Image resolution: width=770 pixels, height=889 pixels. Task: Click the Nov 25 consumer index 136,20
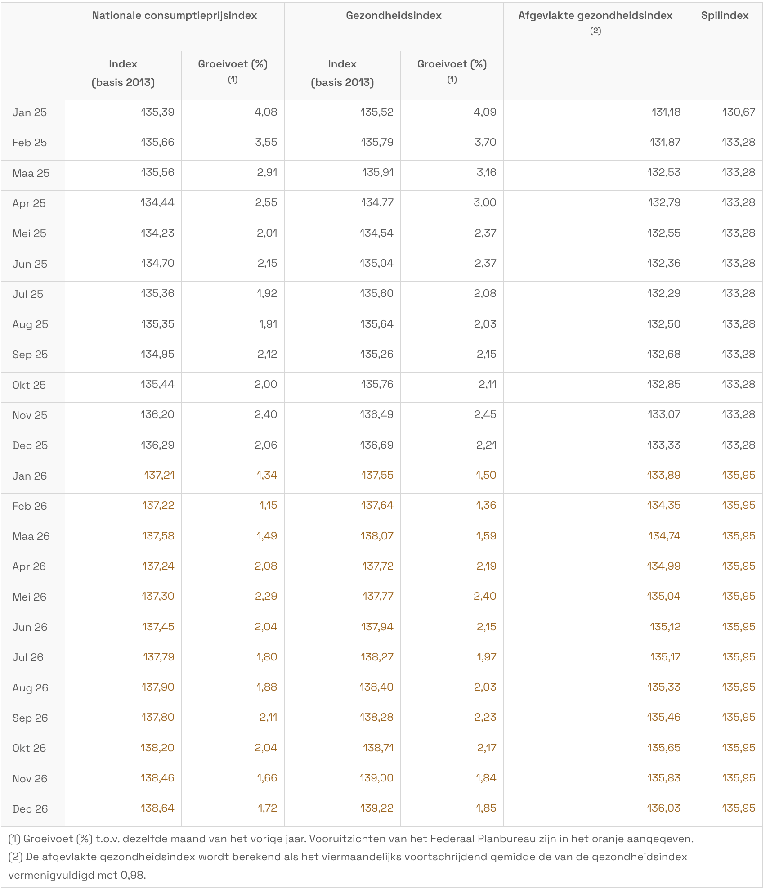157,414
